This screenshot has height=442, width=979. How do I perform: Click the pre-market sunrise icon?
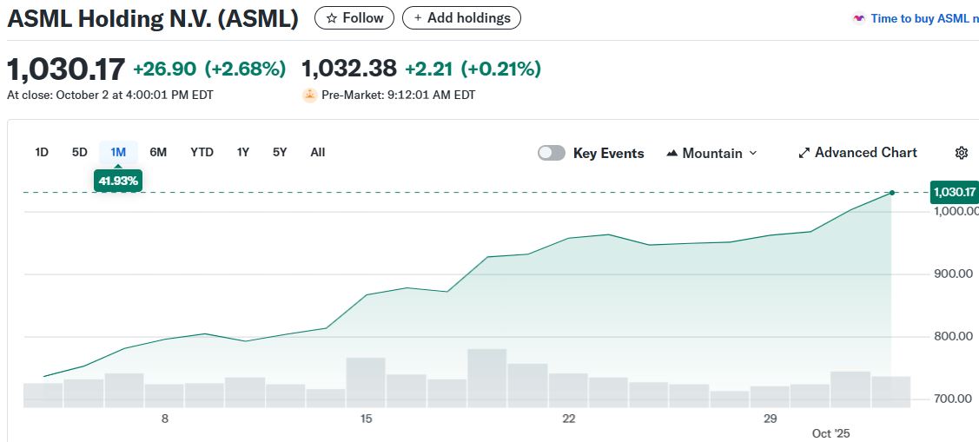click(x=309, y=96)
